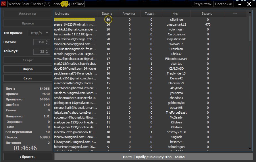Open the Тип прокси Http/s dropdown

click(39, 33)
